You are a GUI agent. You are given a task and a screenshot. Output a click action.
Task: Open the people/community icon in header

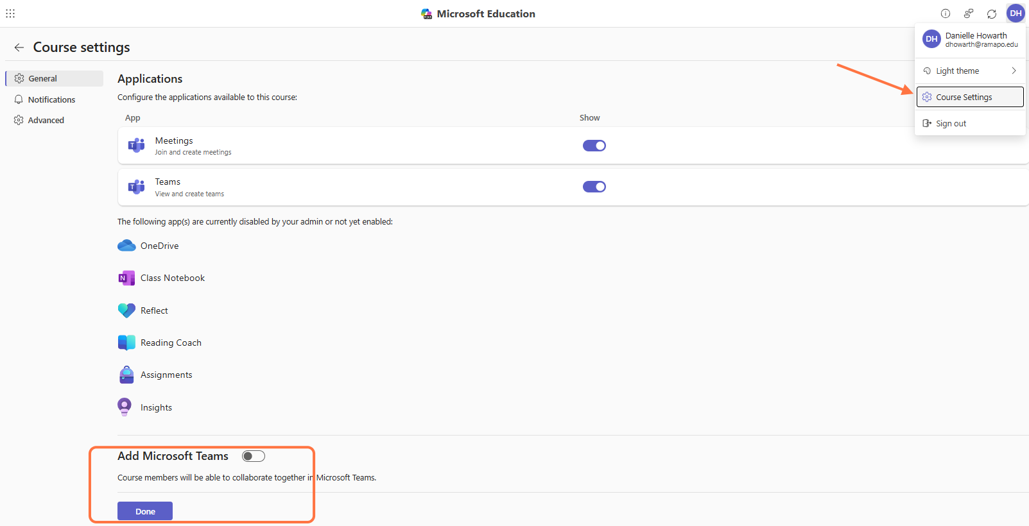[x=969, y=13]
